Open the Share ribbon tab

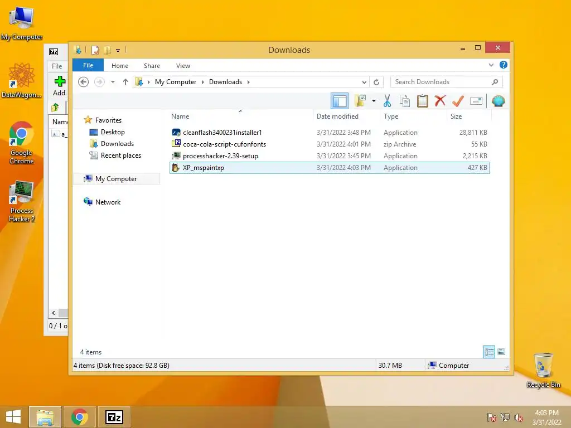tap(152, 66)
